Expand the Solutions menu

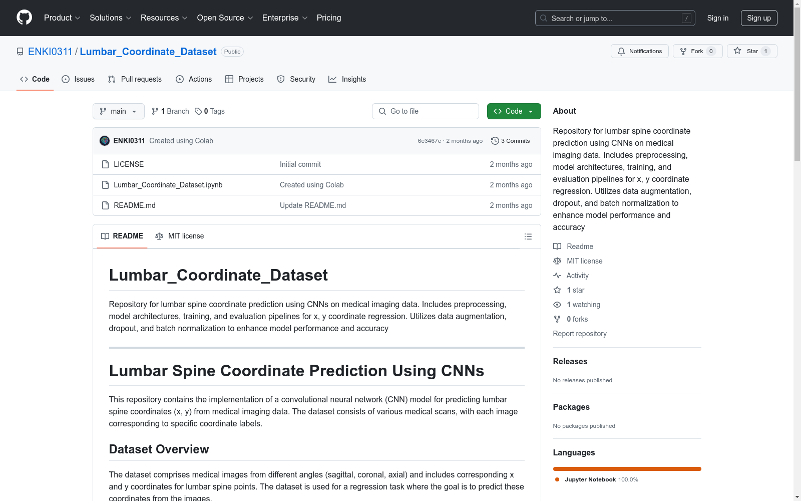point(111,18)
